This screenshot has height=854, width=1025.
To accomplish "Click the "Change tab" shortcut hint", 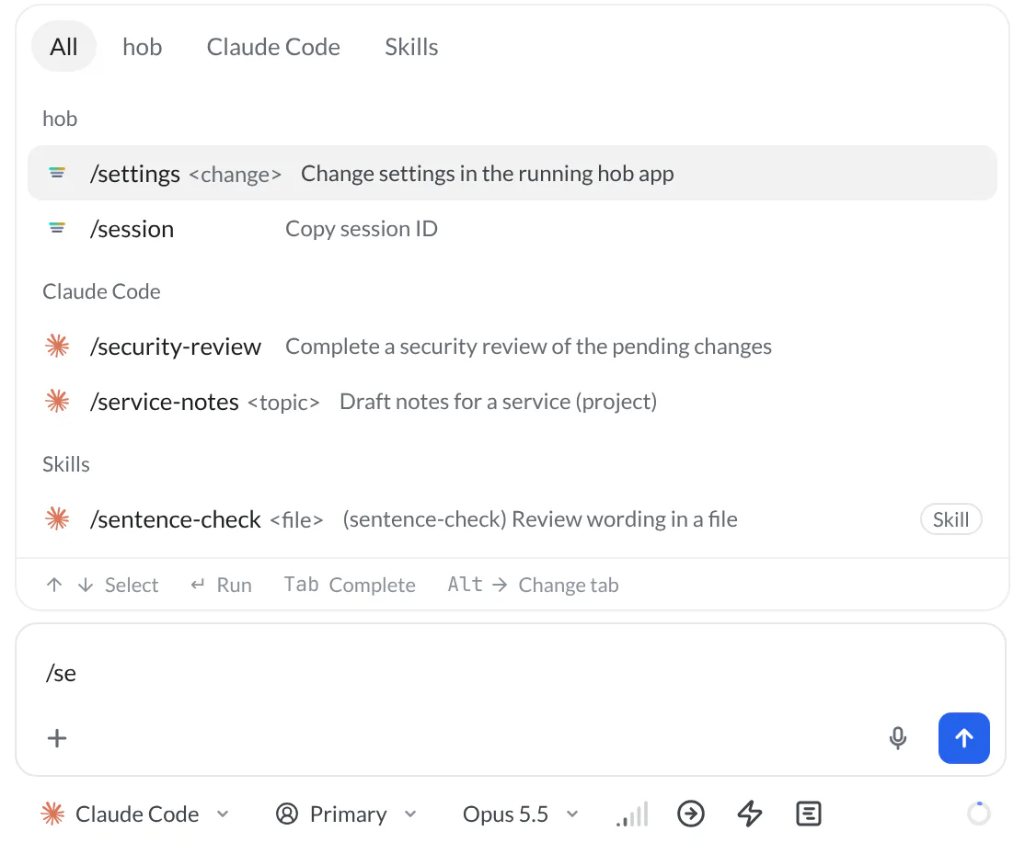I will pyautogui.click(x=534, y=585).
